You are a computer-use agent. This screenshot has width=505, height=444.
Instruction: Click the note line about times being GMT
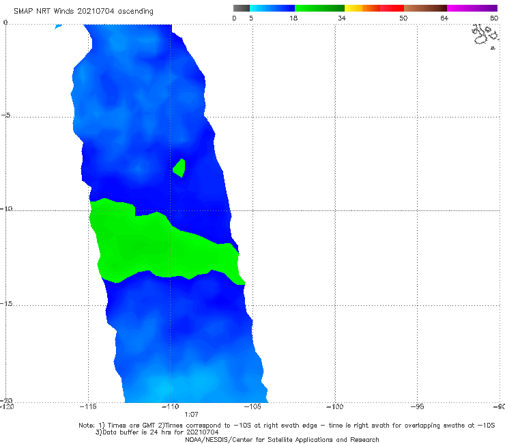pyautogui.click(x=287, y=426)
